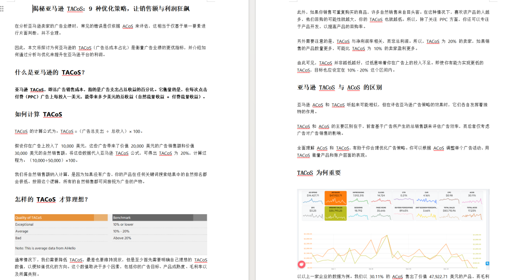This screenshot has height=280, width=505.
Task: Click the paragraph starting '我们将自然销售额纳入计算'
Action: [x=111, y=178]
